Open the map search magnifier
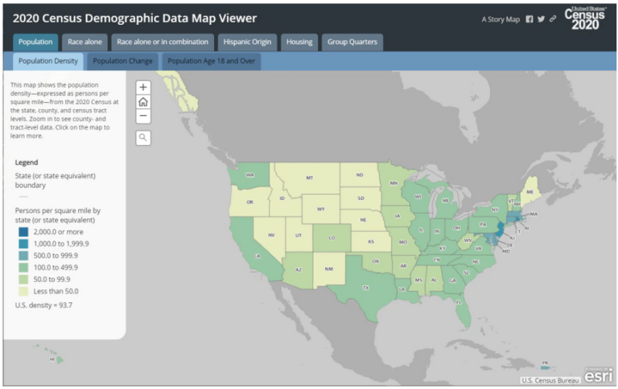The height and width of the screenshot is (389, 618). 143,137
